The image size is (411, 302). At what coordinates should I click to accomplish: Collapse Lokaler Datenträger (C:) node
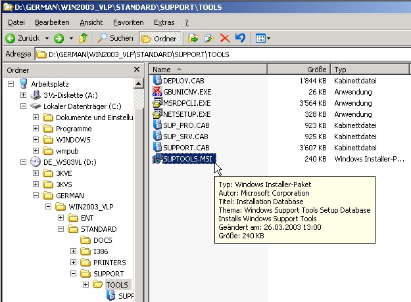click(23, 106)
